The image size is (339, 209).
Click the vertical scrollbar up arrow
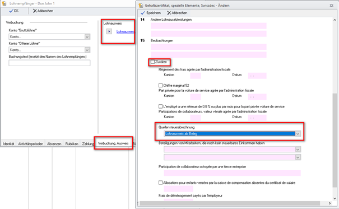pos(335,20)
